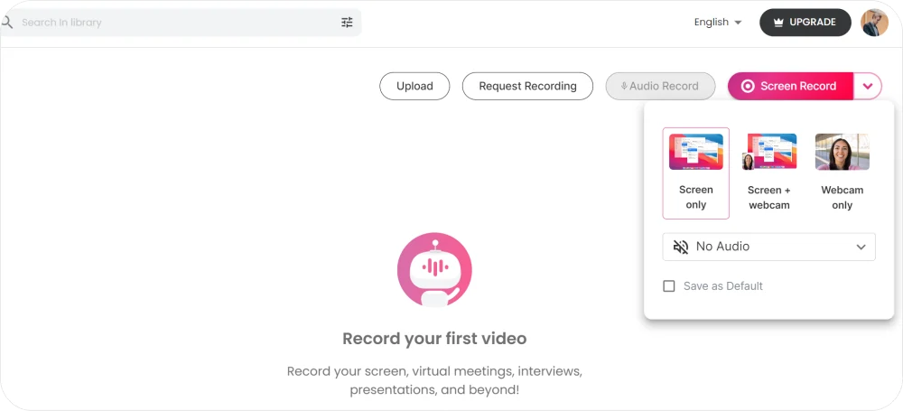
Task: Select Screen only recording mode
Action: pyautogui.click(x=695, y=173)
